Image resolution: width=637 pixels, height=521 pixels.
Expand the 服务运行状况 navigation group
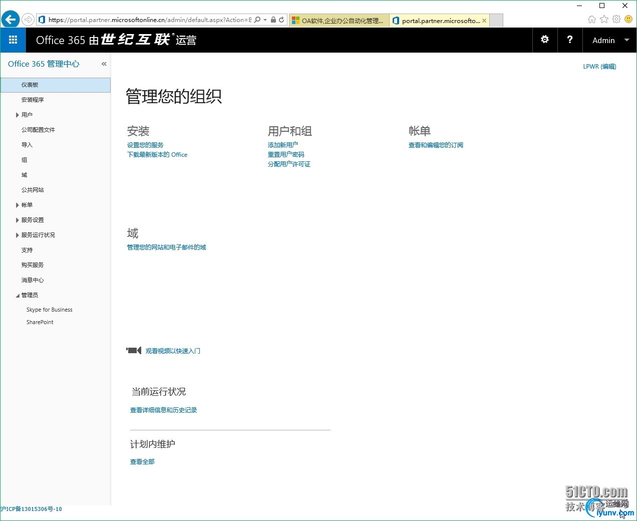(x=18, y=235)
